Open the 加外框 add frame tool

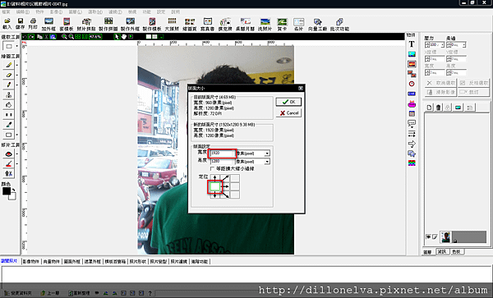coord(48,24)
